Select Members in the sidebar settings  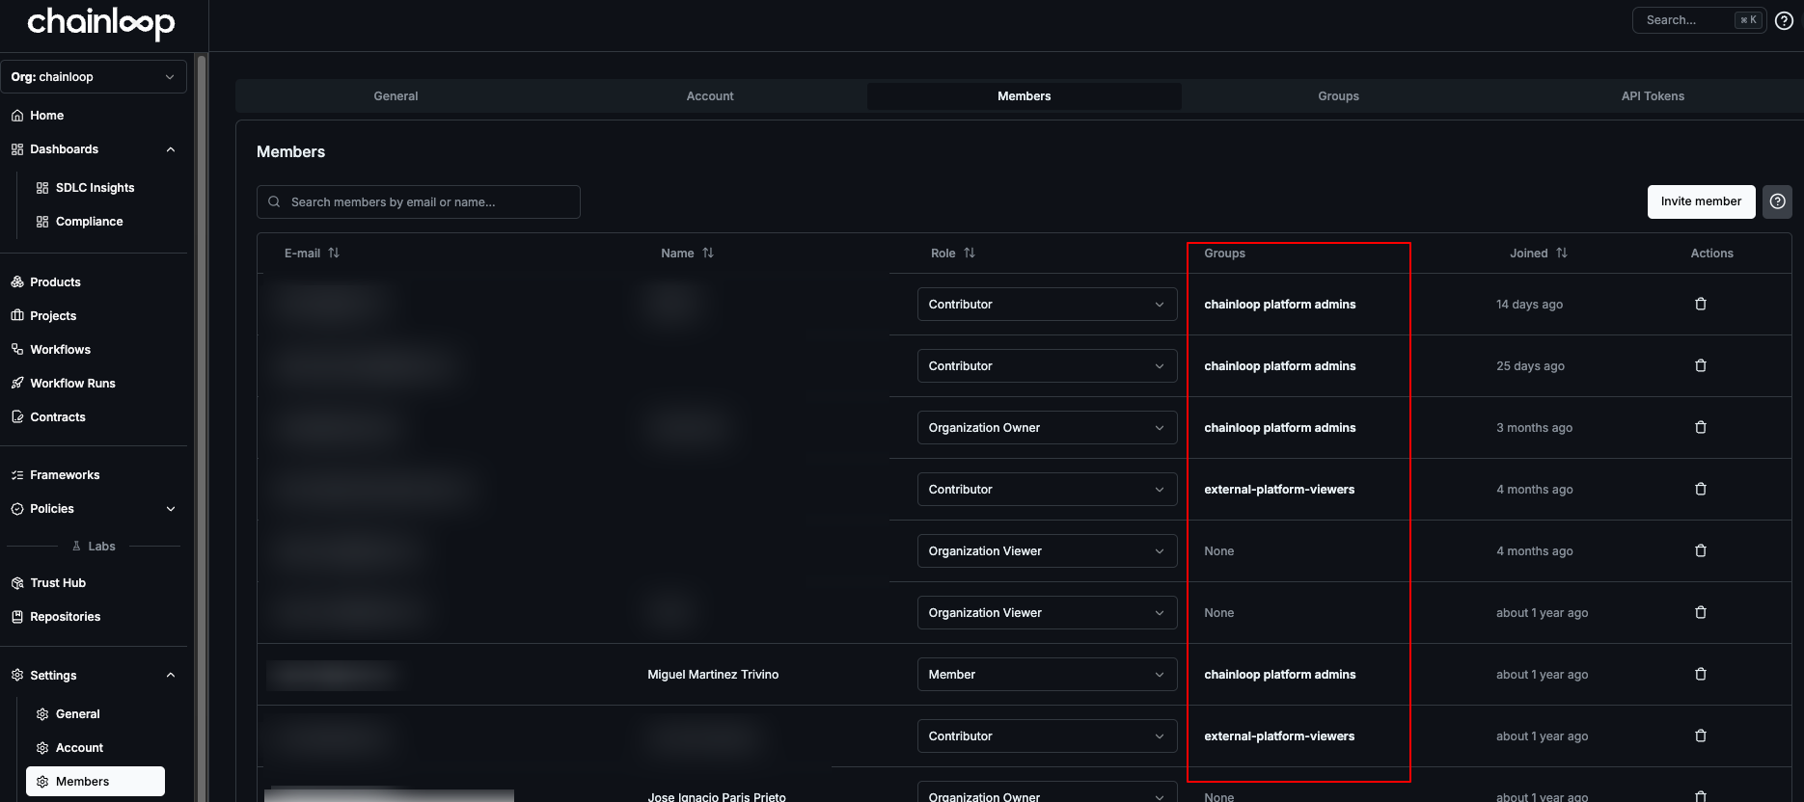coord(96,781)
